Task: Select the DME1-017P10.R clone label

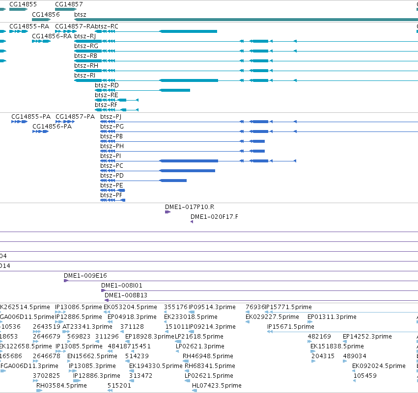Action: click(x=190, y=207)
